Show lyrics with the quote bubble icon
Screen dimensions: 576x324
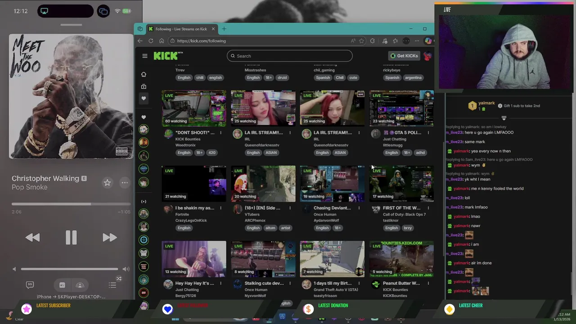coord(30,285)
